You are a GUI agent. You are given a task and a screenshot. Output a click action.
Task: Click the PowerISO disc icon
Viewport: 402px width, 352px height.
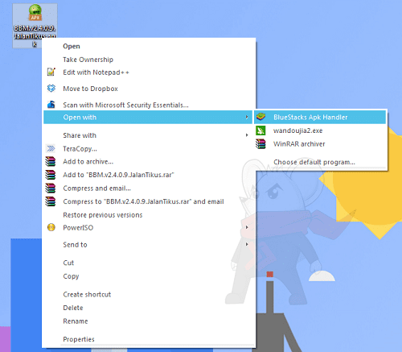click(51, 227)
